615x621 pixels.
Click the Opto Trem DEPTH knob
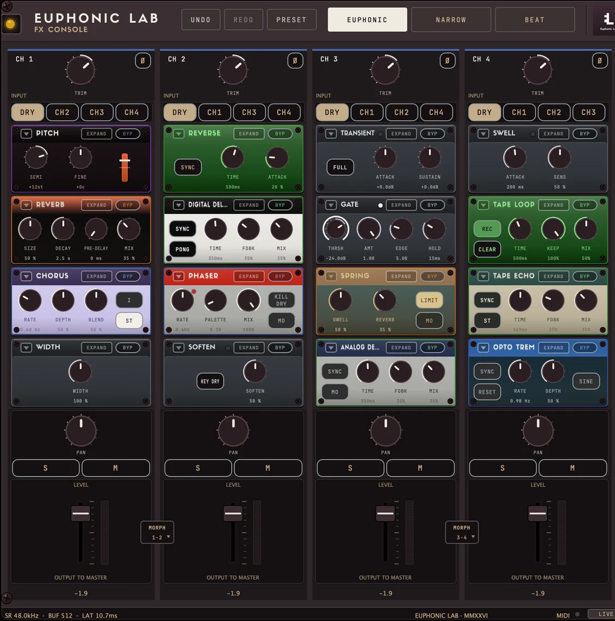(553, 372)
